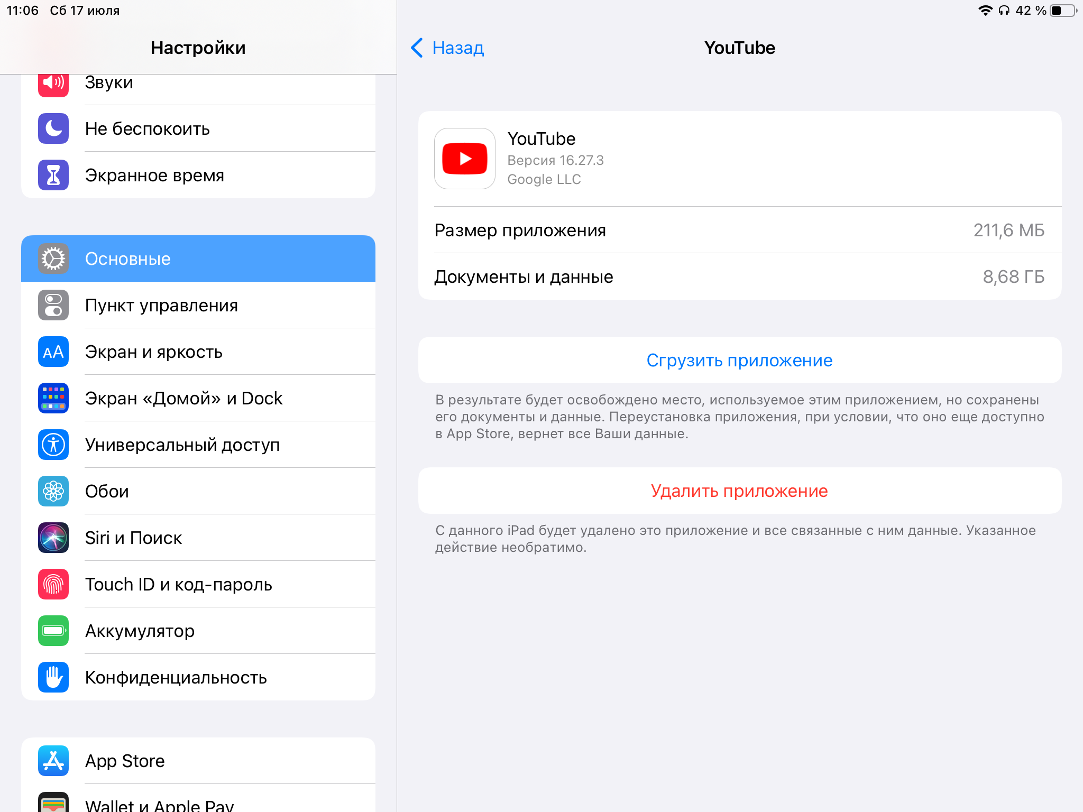Tap the Сб 17 июля date
This screenshot has width=1083, height=812.
tap(85, 11)
